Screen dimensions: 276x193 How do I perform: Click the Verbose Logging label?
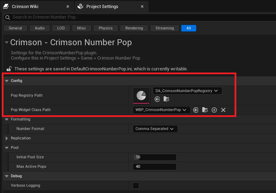click(x=26, y=185)
